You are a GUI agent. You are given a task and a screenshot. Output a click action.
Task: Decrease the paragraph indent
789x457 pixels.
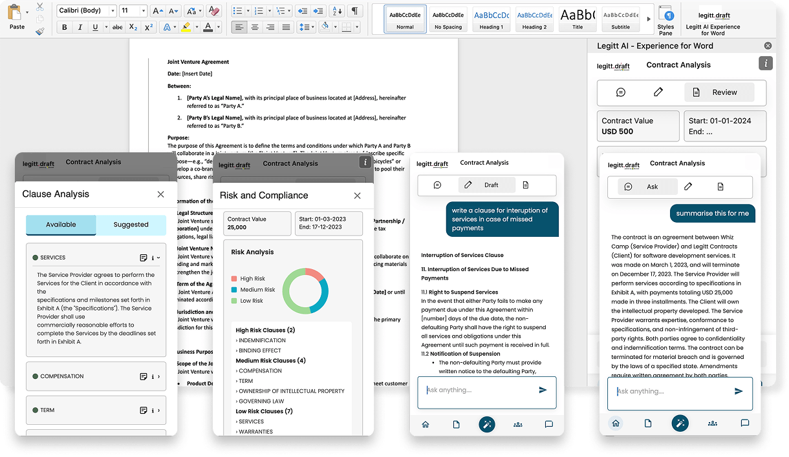coord(302,11)
